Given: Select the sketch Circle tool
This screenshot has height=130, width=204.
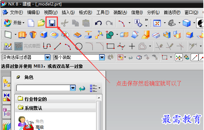Looking at the screenshot, I should 79,46.
